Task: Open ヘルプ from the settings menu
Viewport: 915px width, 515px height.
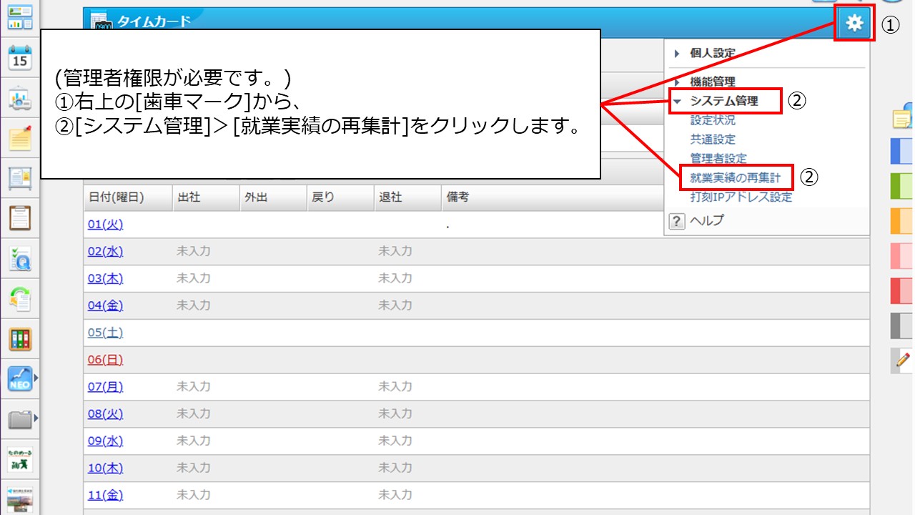Action: 707,221
